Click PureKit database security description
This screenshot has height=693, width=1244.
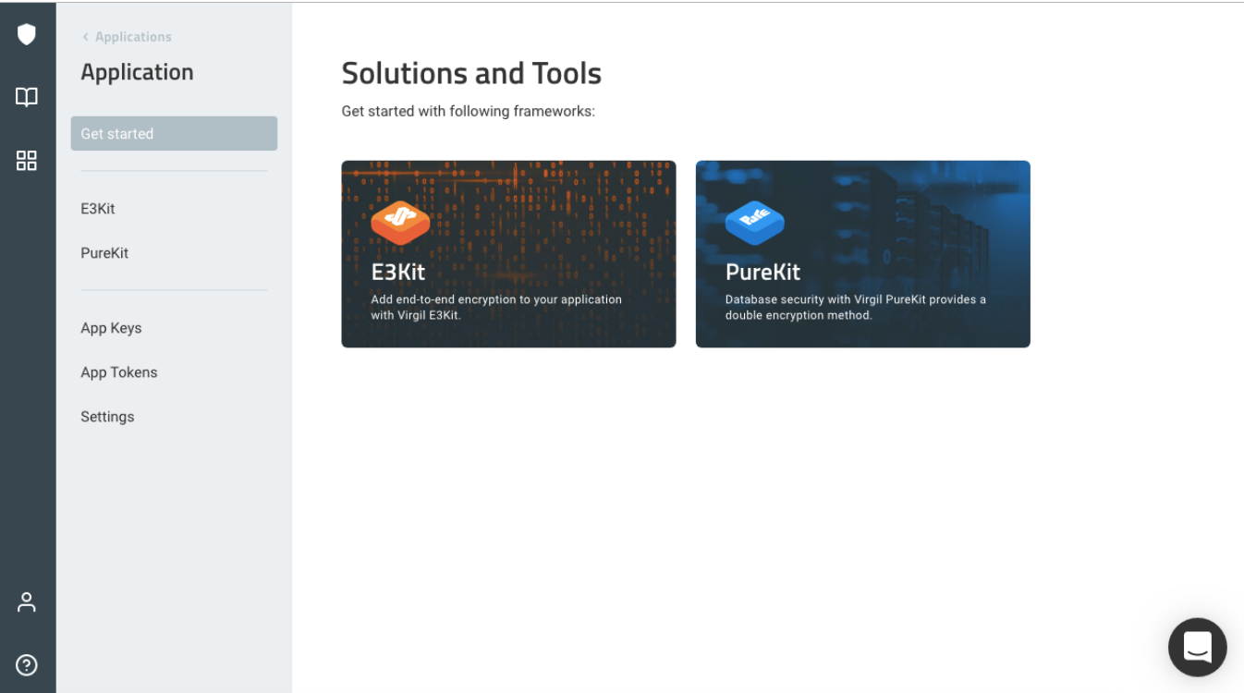click(x=855, y=307)
